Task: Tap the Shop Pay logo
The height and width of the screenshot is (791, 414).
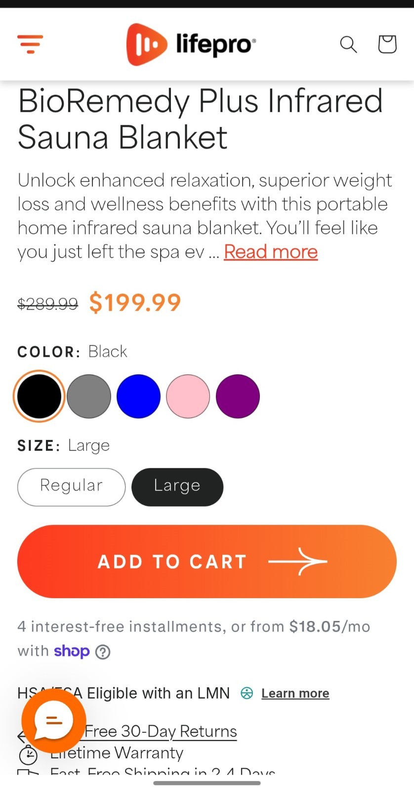Action: 72,651
